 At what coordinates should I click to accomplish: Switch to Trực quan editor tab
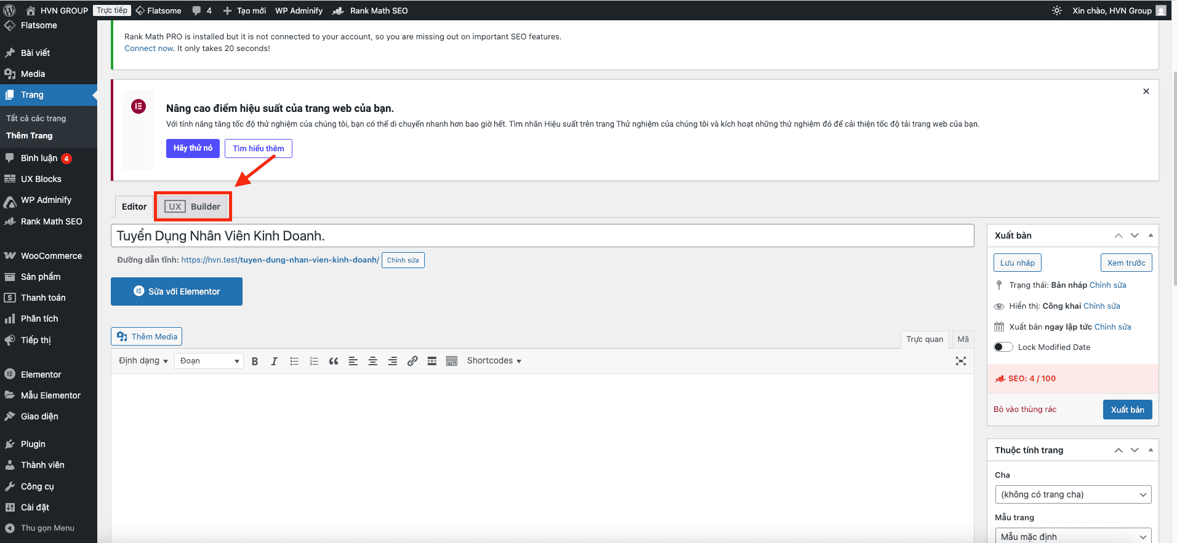925,339
